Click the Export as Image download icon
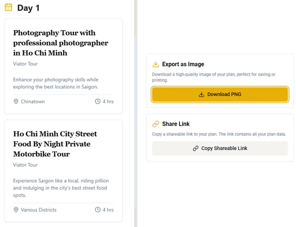Image resolution: width=296 pixels, height=227 pixels. (155, 64)
